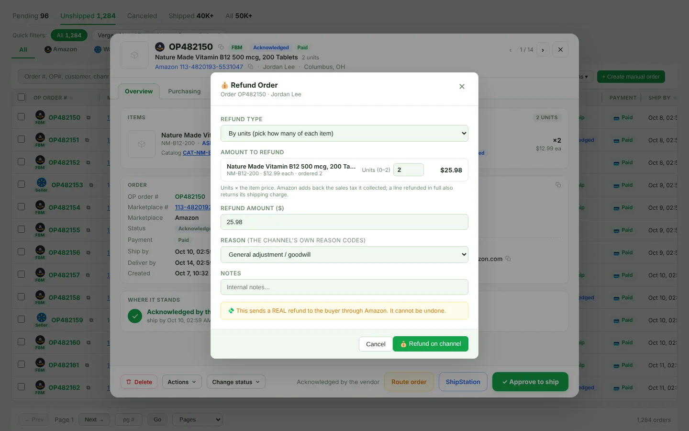The height and width of the screenshot is (431, 689).
Task: Switch to the Purchasing tab
Action: [x=184, y=91]
